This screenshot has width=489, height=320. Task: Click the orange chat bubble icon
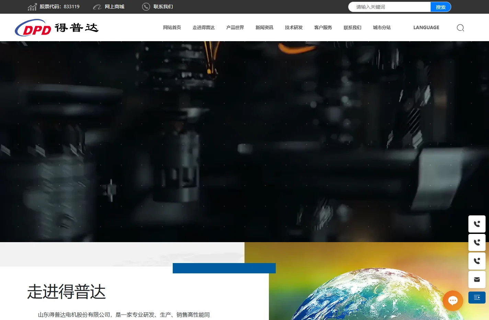[x=453, y=301]
